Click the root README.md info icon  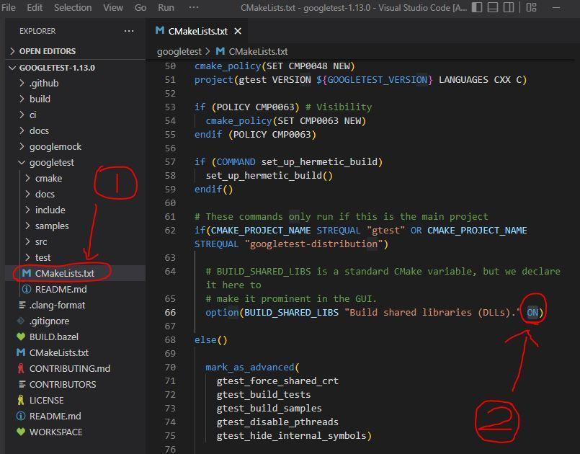tap(21, 417)
